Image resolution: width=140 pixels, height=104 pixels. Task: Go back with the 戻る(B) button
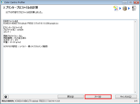click(x=71, y=97)
